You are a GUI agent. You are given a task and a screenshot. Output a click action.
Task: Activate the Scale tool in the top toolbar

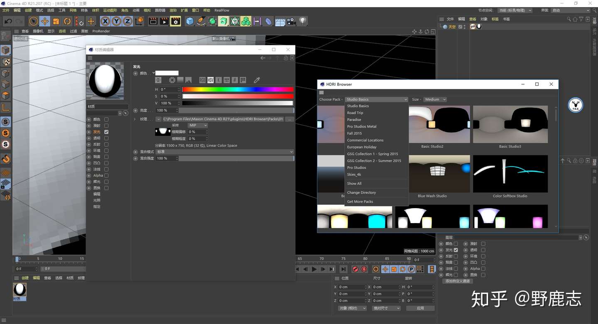(x=56, y=21)
